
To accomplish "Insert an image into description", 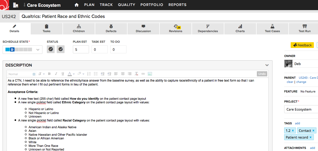I will [150, 74].
